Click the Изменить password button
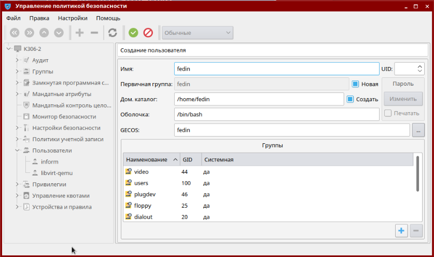Screen dimensions: 434x257 403,99
